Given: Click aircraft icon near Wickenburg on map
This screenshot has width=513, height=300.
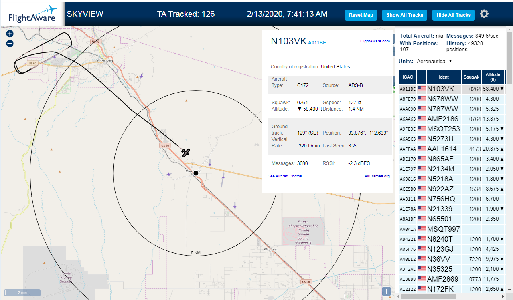Looking at the screenshot, I should click(x=141, y=75).
